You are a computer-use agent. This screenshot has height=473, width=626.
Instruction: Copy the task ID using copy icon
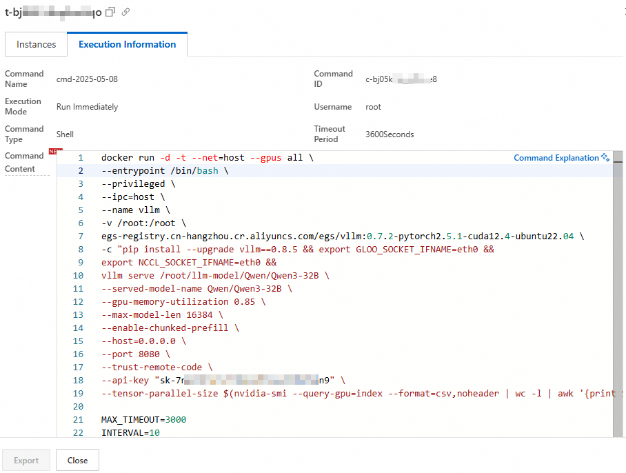tap(110, 12)
